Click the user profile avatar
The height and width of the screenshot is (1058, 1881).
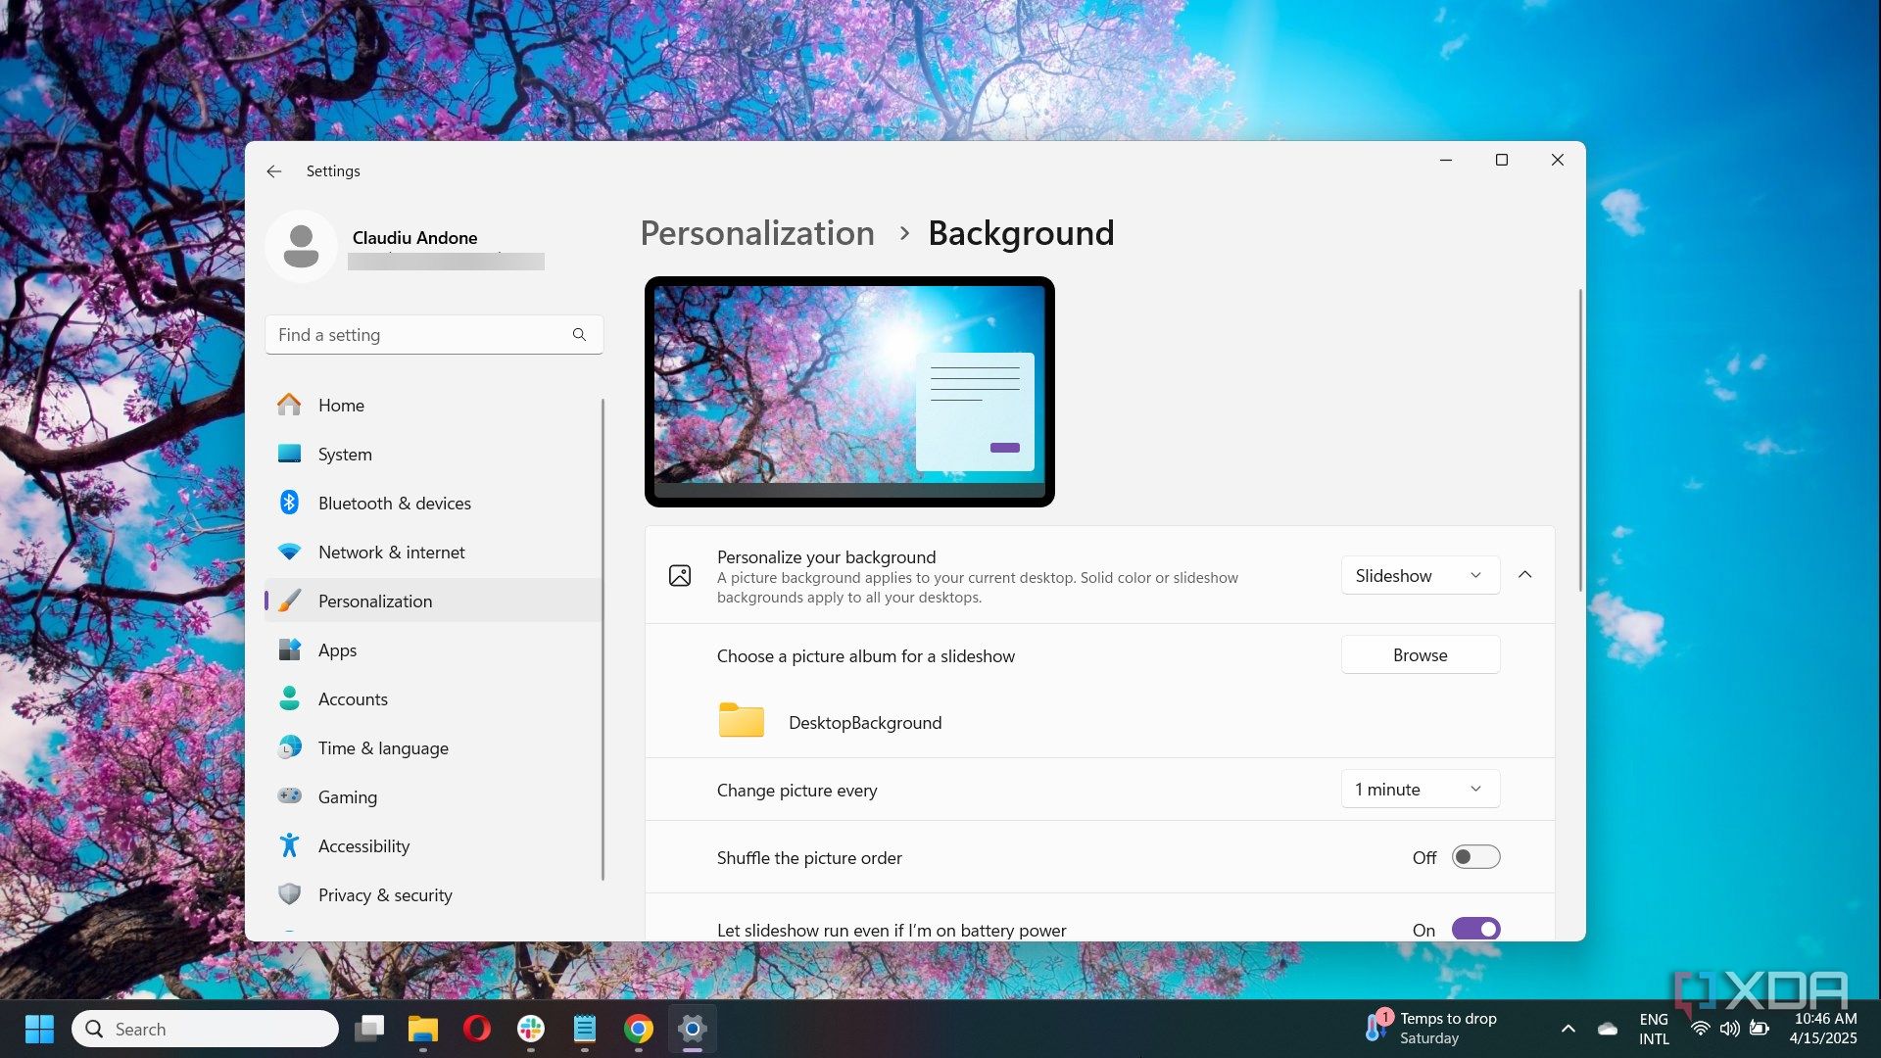[x=302, y=246]
